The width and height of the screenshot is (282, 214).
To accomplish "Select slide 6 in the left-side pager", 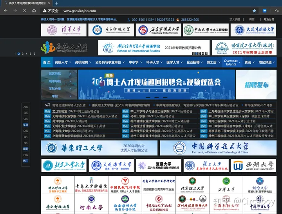I will 34,54.
